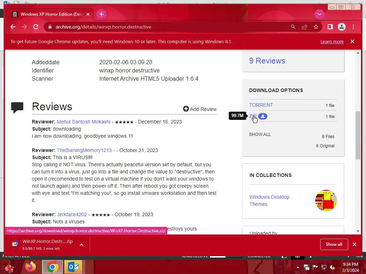Click the 6 Original text

coord(325,146)
